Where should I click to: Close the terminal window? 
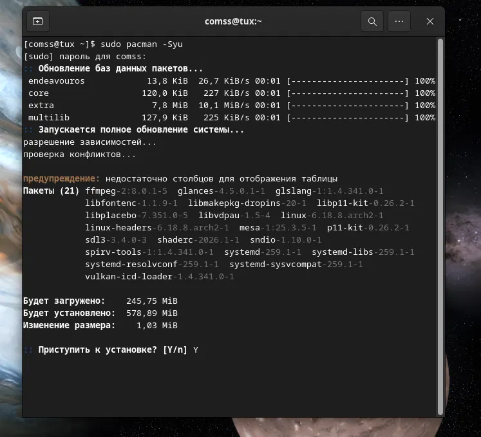pos(430,21)
